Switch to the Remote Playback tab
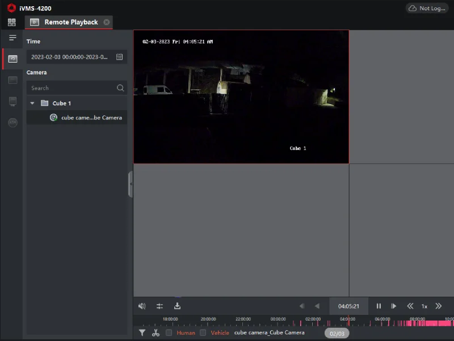 coord(71,22)
